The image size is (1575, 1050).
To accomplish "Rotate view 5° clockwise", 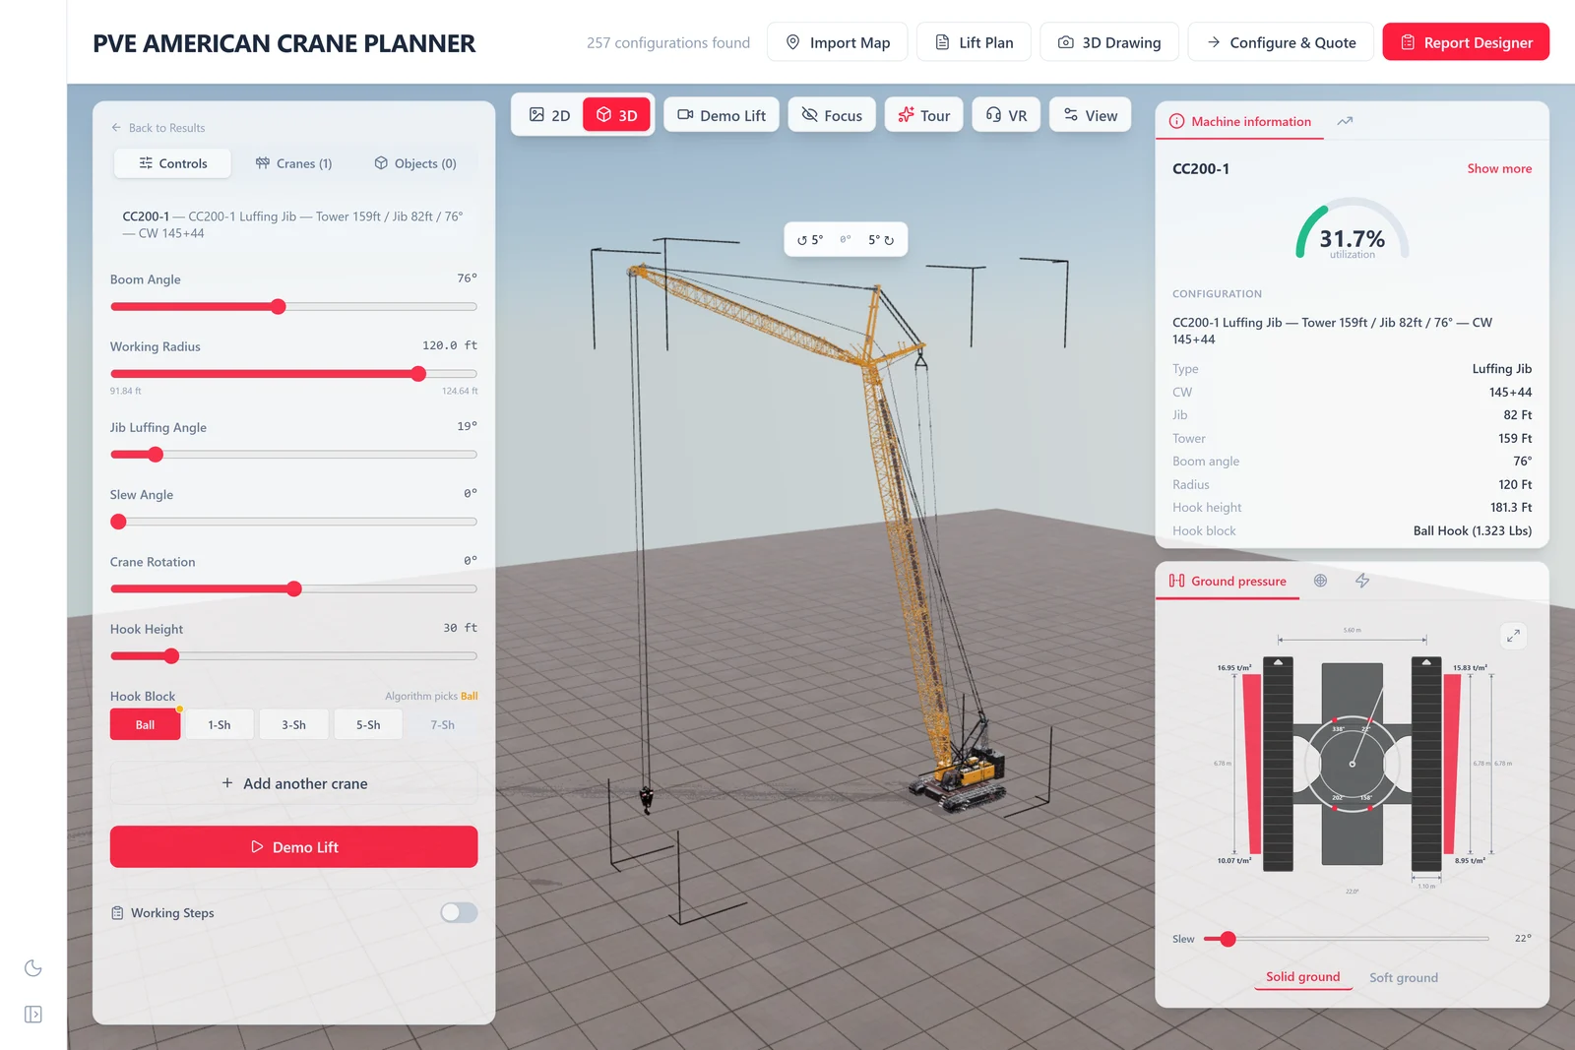I will (881, 240).
